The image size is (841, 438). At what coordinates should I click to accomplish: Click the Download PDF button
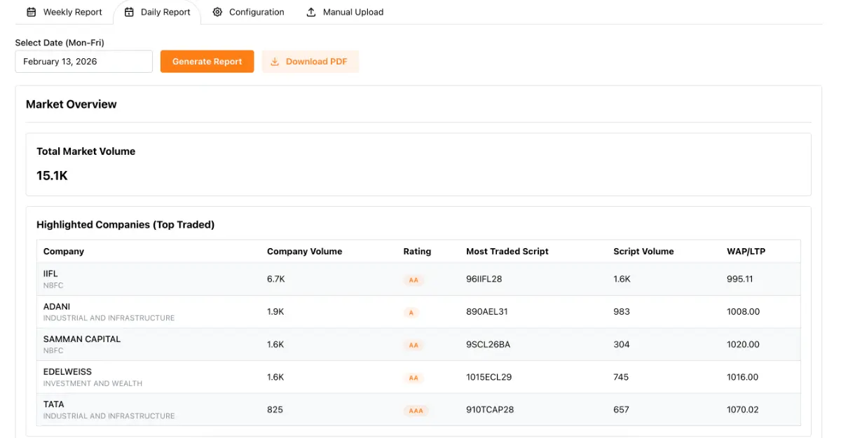click(310, 62)
